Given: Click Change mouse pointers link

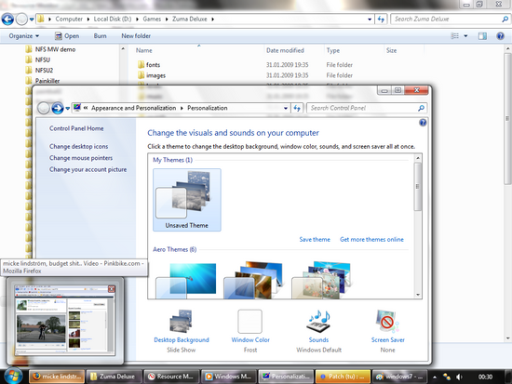Looking at the screenshot, I should coord(81,158).
